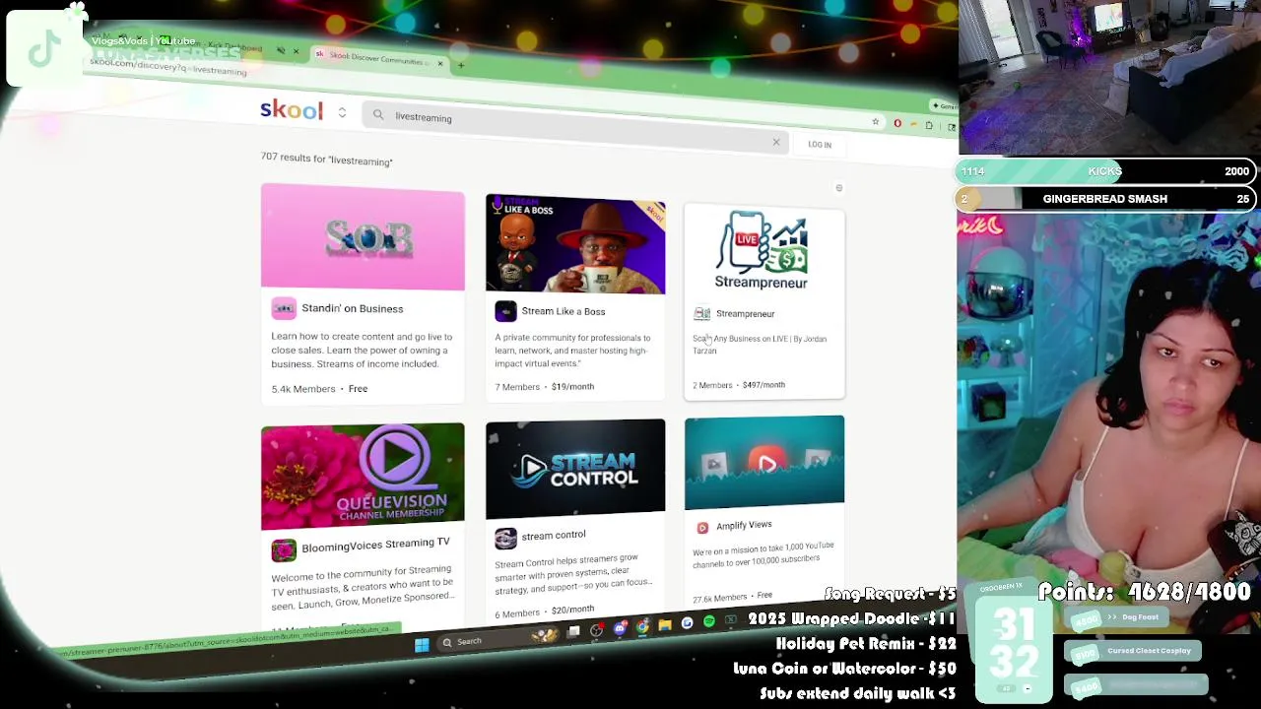Open OBS from the taskbar
Screen dimensions: 1261x709
(597, 630)
